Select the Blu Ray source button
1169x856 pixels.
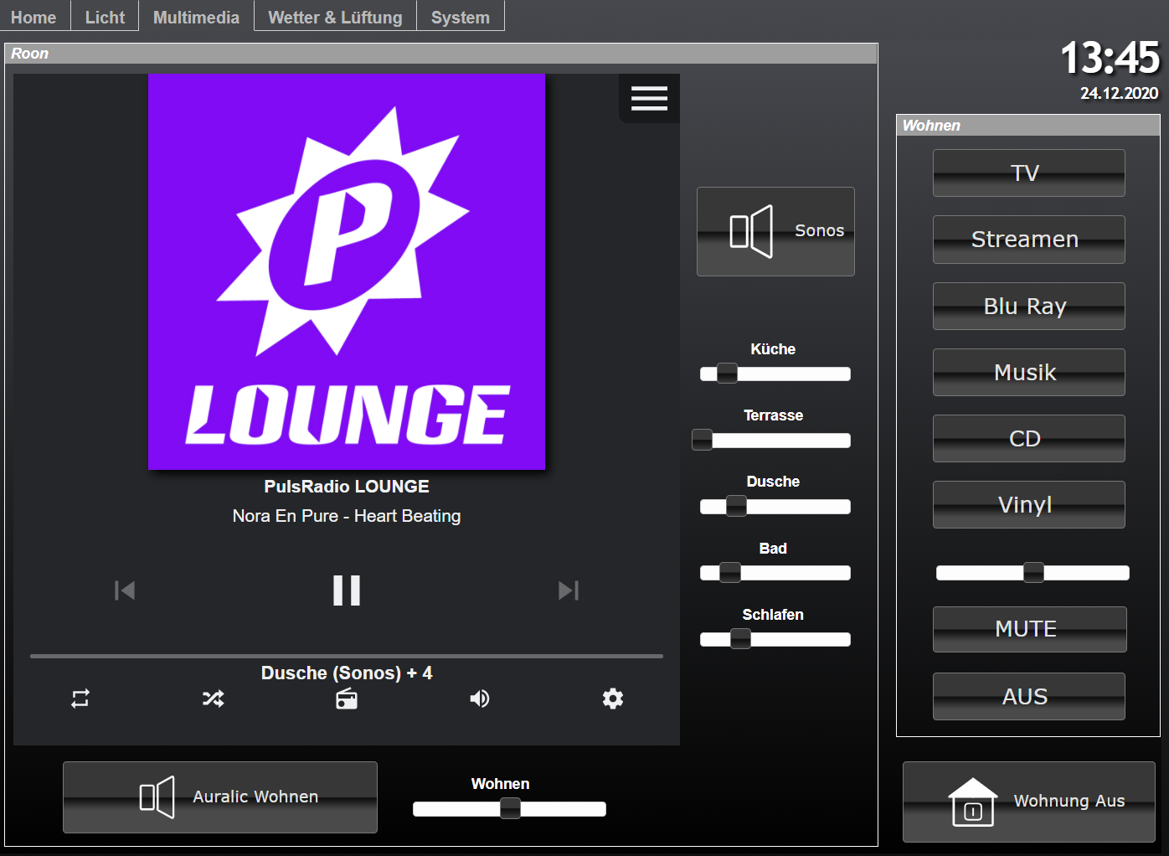[1029, 306]
